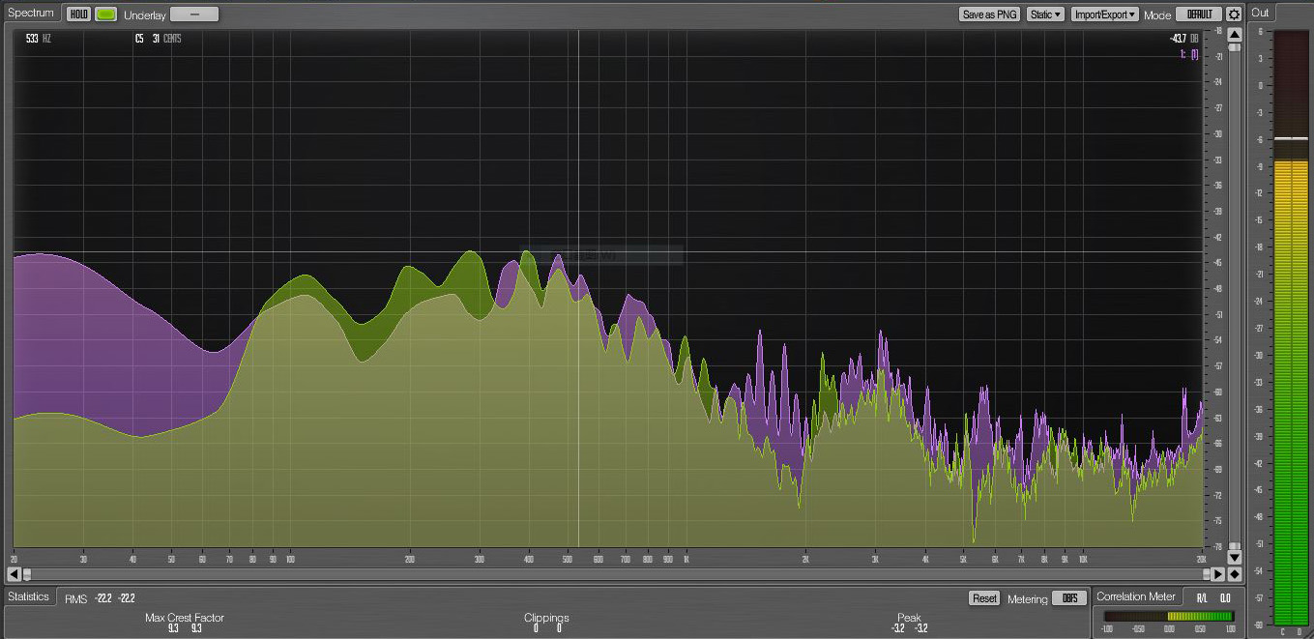The height and width of the screenshot is (639, 1314).
Task: Click the vertical scroll down arrow
Action: tap(1234, 557)
